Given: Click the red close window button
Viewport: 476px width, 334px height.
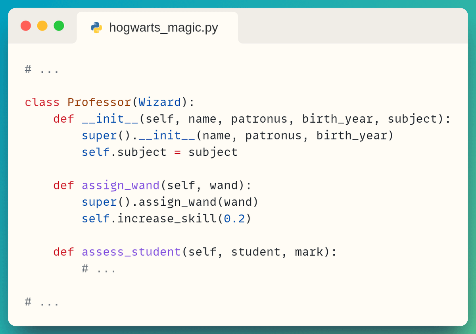Looking at the screenshot, I should point(26,26).
